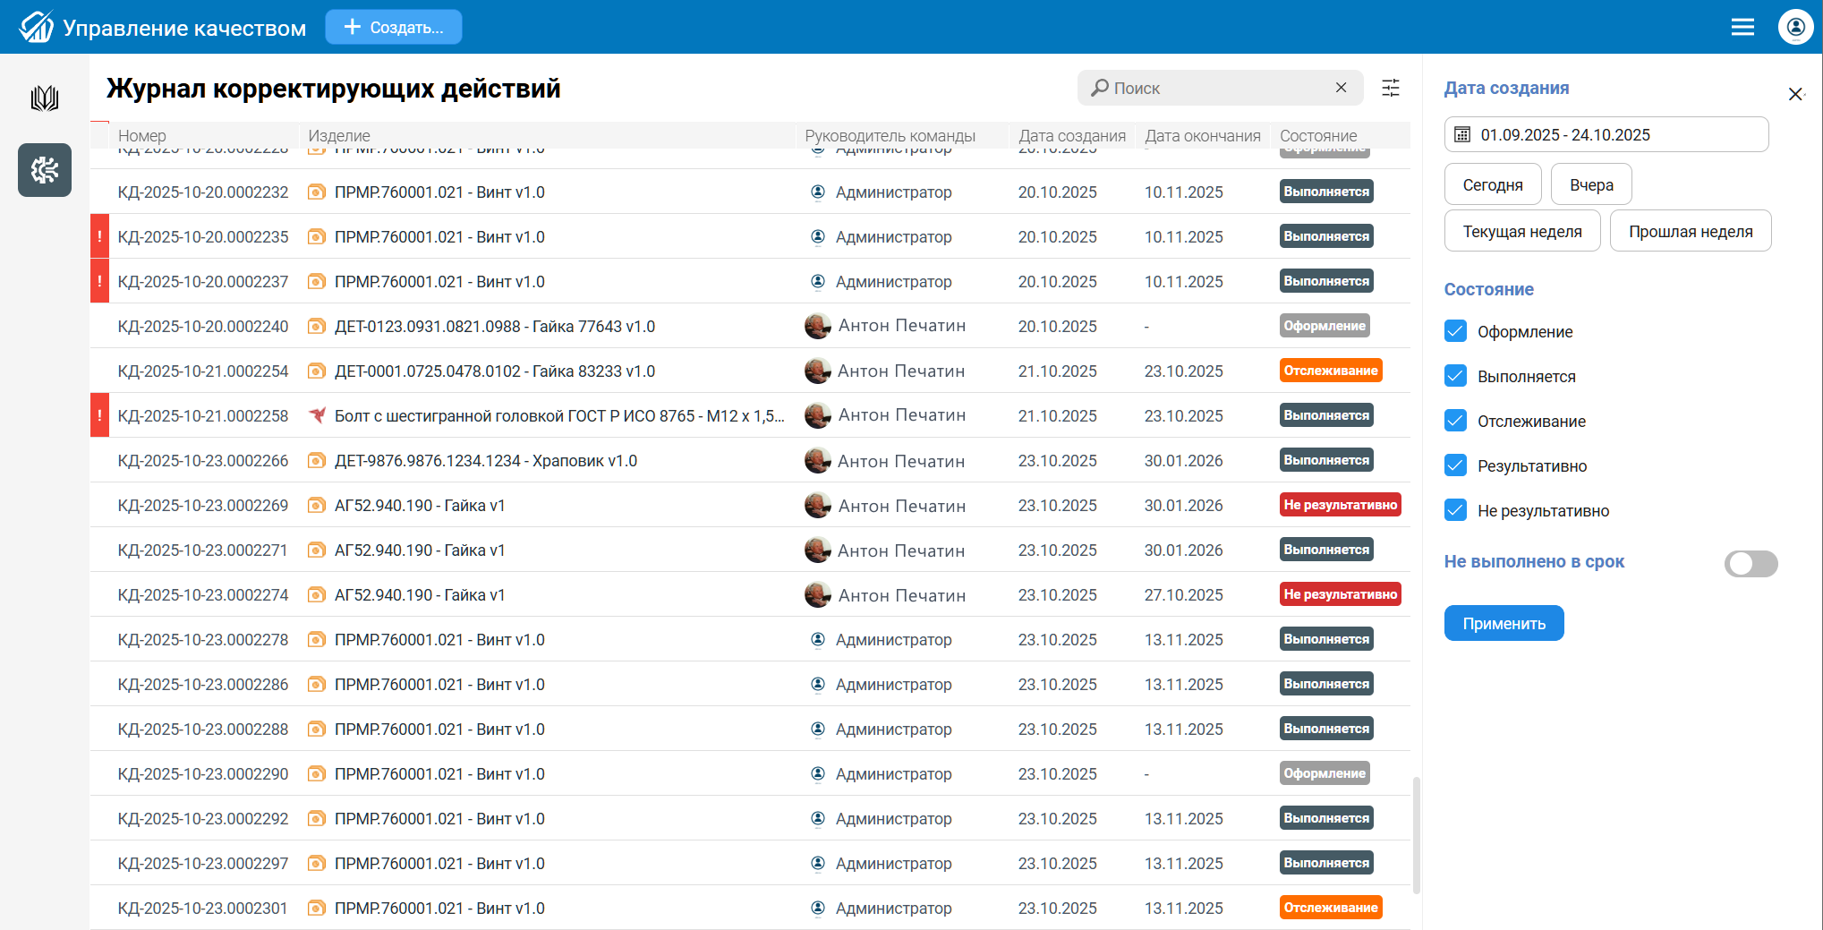Close the filter panel
Viewport: 1823px width, 930px height.
[x=1794, y=94]
